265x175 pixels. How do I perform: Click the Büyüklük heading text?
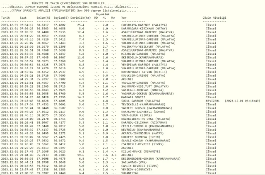(x=103, y=14)
